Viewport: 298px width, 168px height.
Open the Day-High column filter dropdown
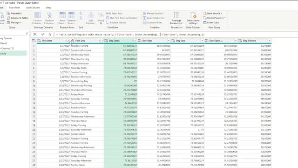169,41
